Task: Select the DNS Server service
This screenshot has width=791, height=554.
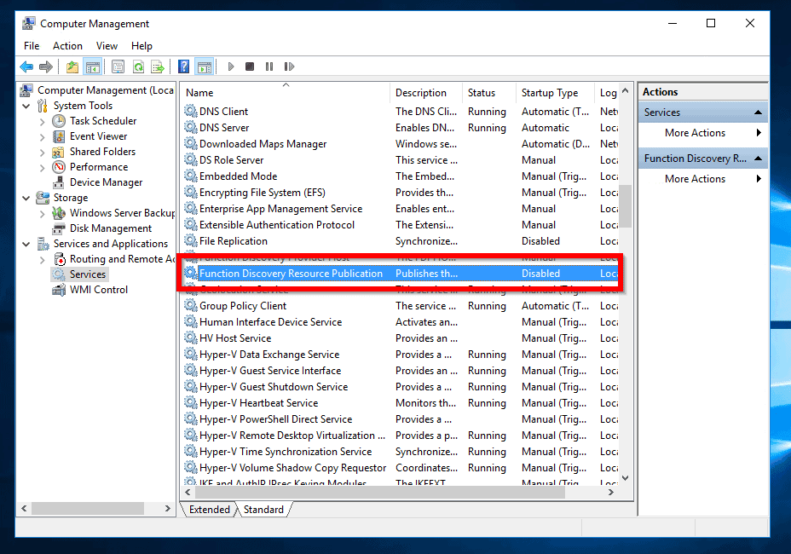Action: coord(401,128)
